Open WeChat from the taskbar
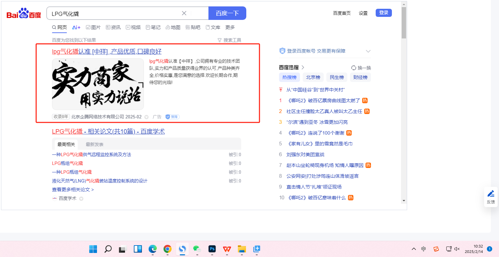This screenshot has height=257, width=499. click(197, 249)
